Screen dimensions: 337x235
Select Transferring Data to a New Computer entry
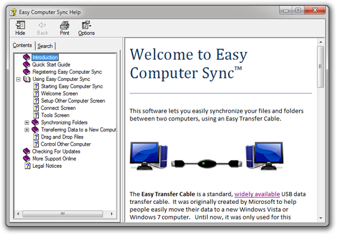78,129
